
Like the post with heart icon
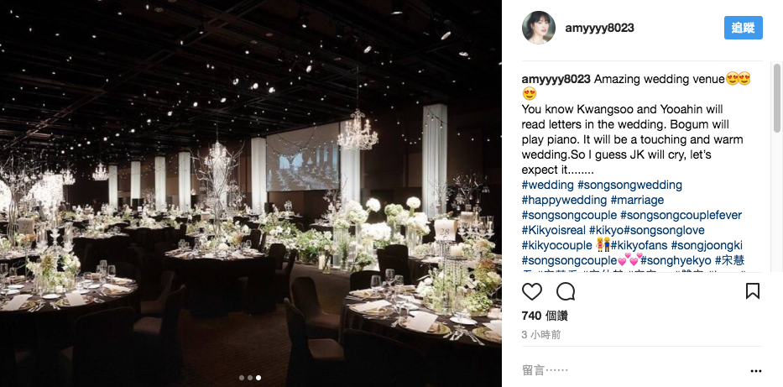coord(532,291)
